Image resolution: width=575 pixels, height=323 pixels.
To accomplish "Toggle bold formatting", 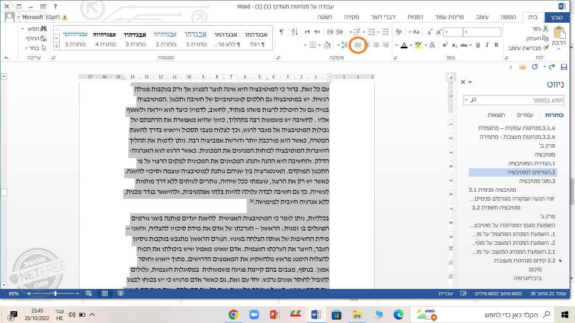I will click(x=496, y=45).
